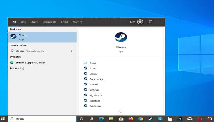This screenshot has width=214, height=122.
Task: Click the Cortana circle icon on taskbar
Action: coord(81,119)
